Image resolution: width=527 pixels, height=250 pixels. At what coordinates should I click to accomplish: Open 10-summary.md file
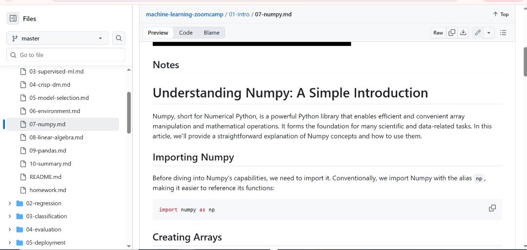(x=50, y=163)
